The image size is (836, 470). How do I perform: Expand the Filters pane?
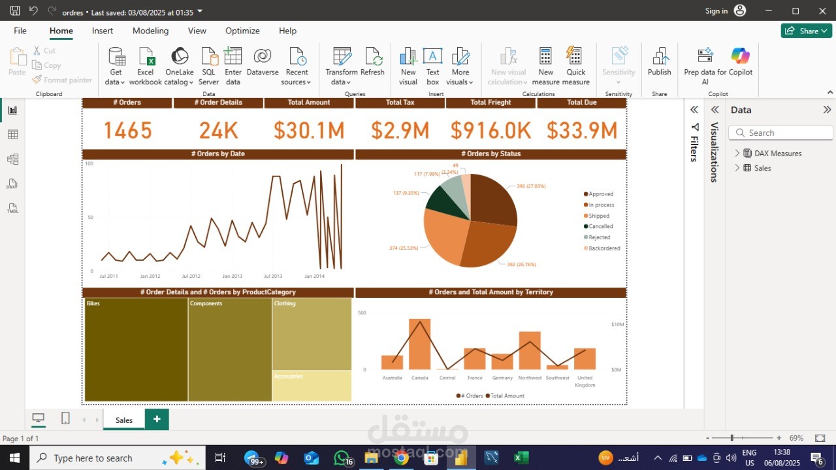click(x=694, y=110)
